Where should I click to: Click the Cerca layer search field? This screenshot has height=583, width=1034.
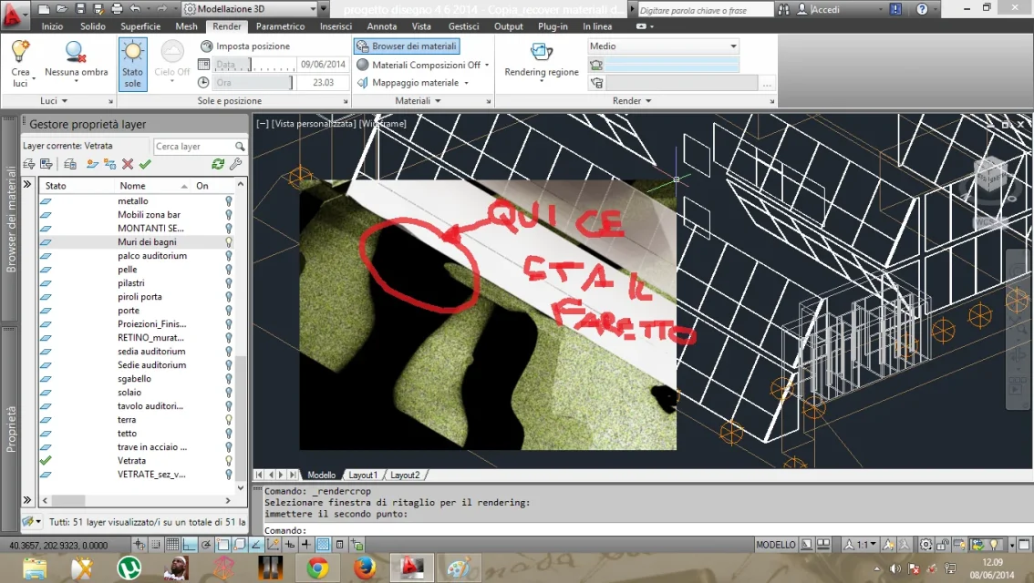click(x=193, y=146)
